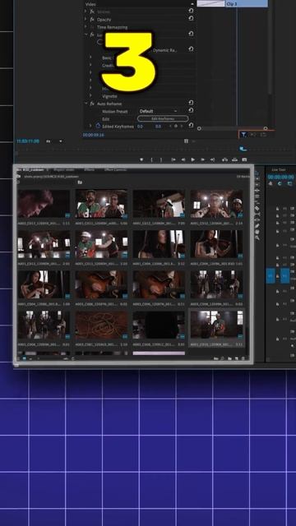This screenshot has width=296, height=526.
Task: Select the Selection tool at top of tools panel
Action: 257,173
